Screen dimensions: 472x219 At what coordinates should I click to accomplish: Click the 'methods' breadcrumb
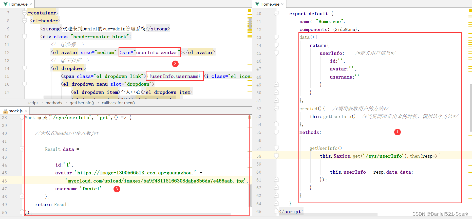[x=54, y=103]
